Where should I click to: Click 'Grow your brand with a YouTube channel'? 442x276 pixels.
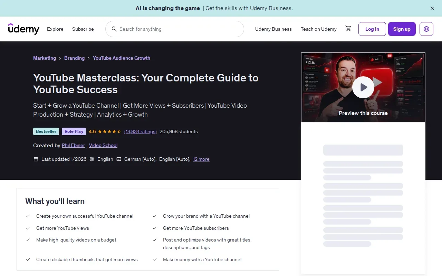coord(206,216)
